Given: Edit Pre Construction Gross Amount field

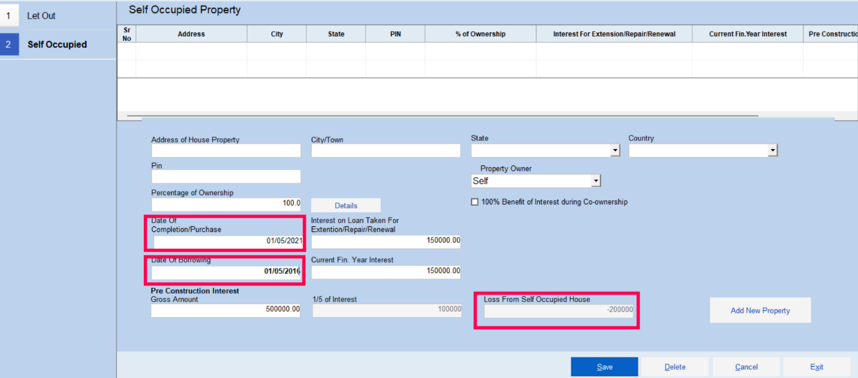Looking at the screenshot, I should 226,310.
